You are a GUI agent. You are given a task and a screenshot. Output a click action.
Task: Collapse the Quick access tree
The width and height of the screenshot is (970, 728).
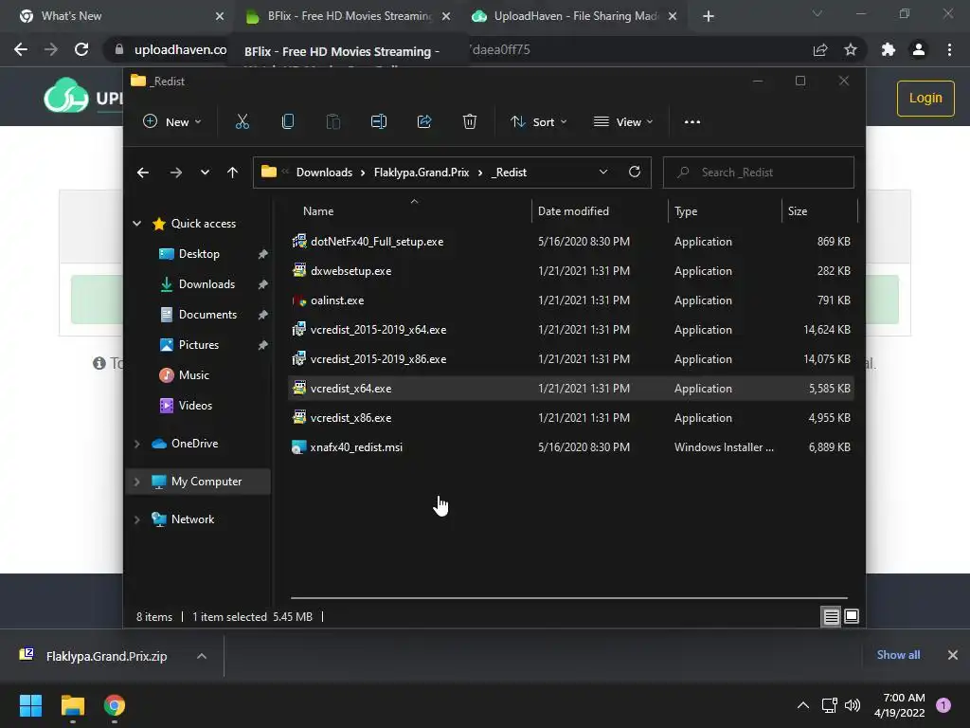coord(136,224)
